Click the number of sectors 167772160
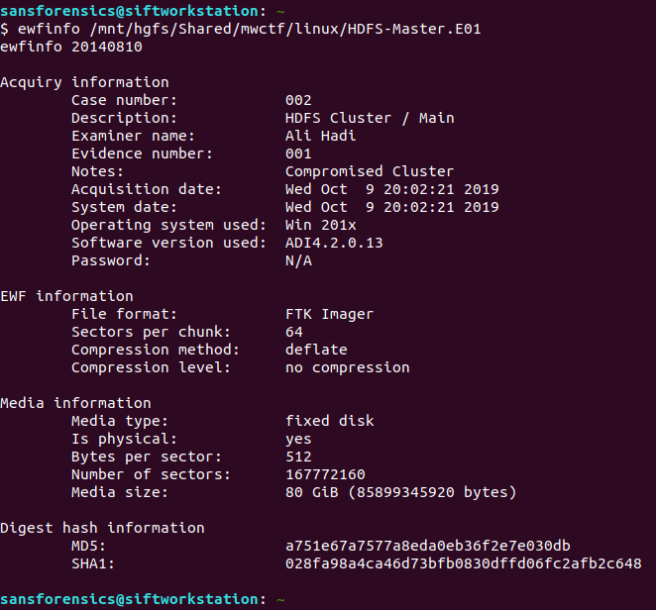Image resolution: width=656 pixels, height=610 pixels. pyautogui.click(x=325, y=474)
